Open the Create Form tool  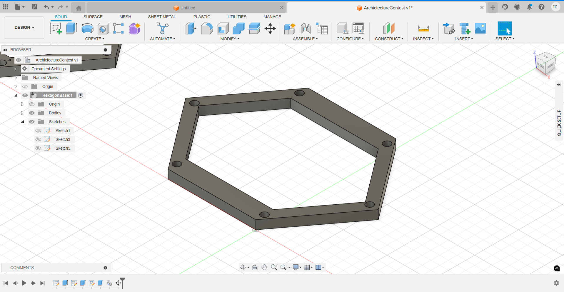(x=135, y=29)
